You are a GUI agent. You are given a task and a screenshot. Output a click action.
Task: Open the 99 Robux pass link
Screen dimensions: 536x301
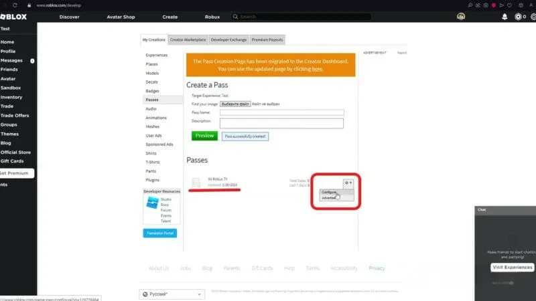(217, 179)
